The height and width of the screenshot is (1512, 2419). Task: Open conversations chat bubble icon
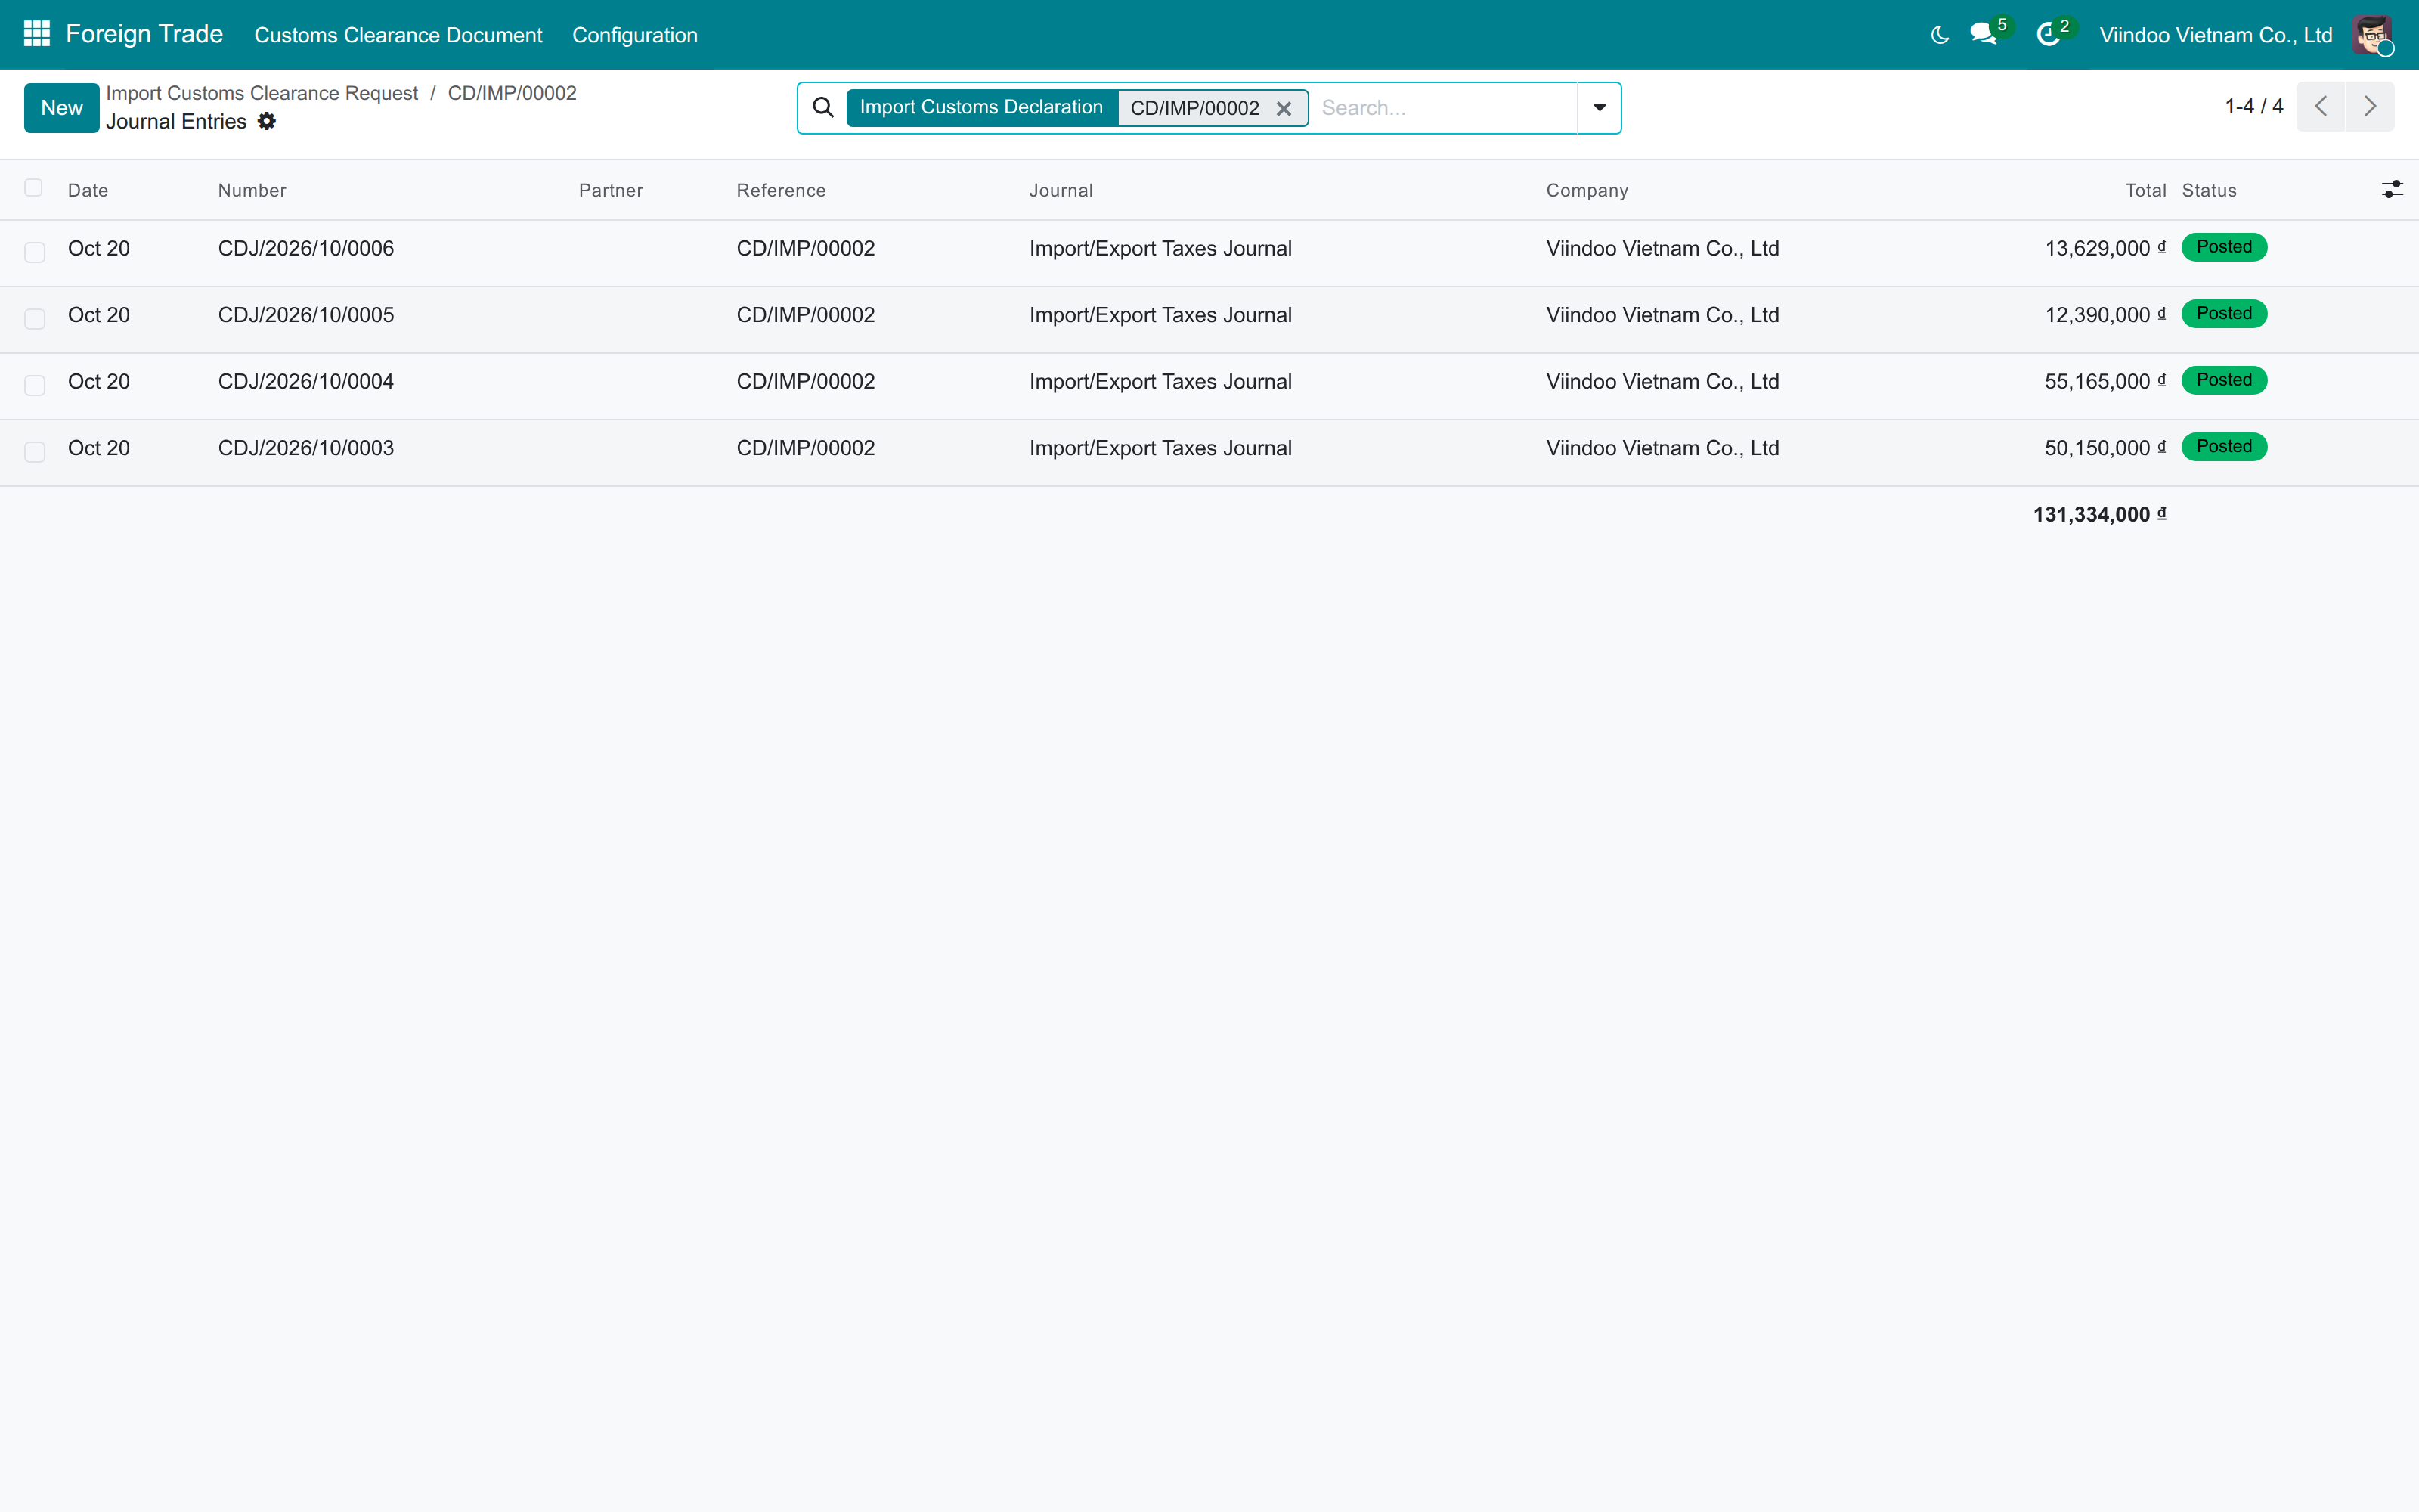1983,34
